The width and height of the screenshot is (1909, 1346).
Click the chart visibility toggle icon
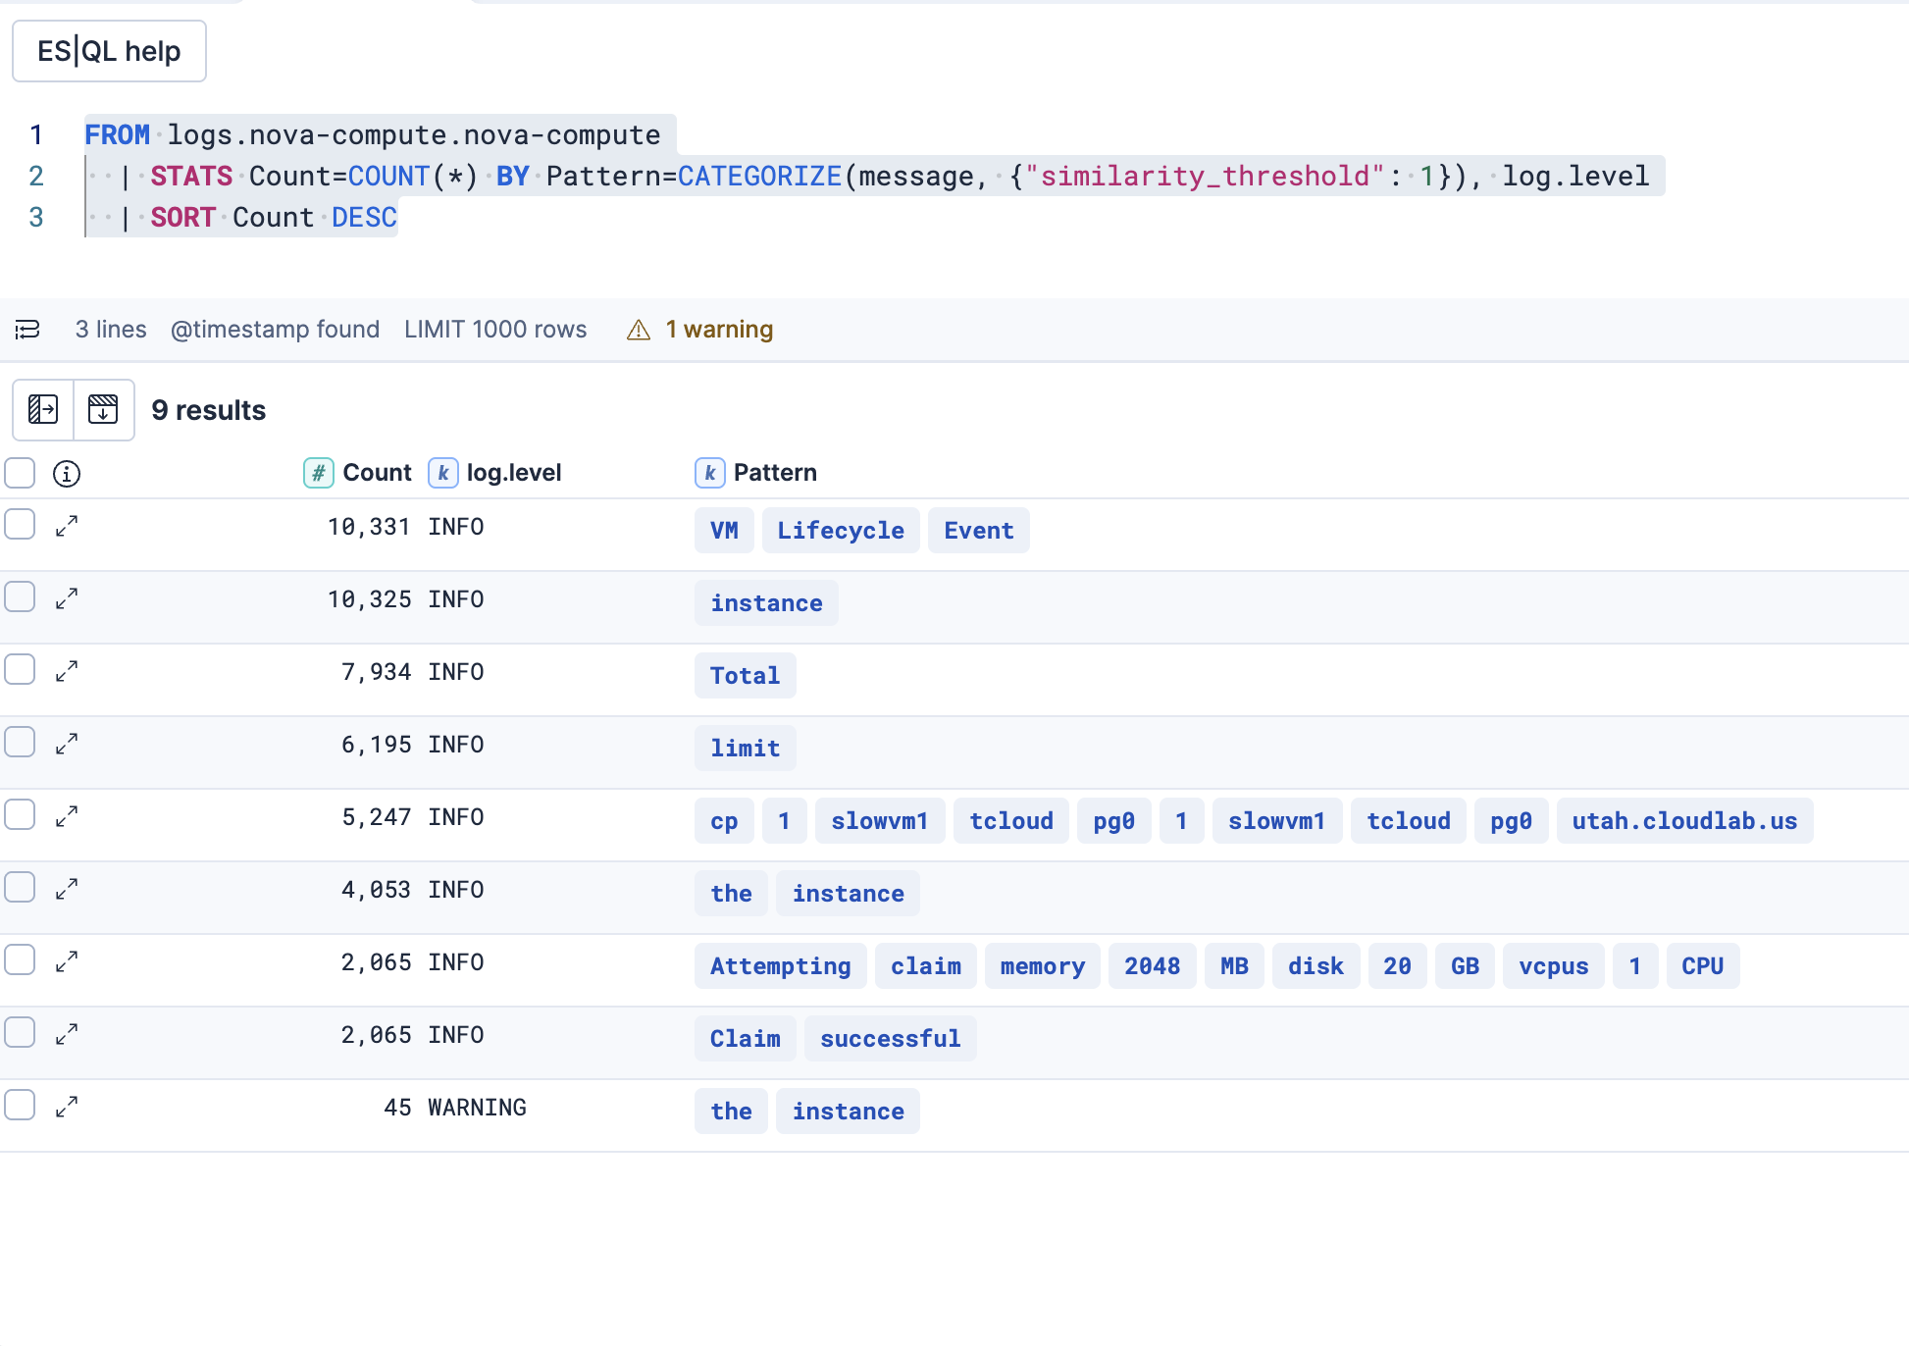(103, 409)
